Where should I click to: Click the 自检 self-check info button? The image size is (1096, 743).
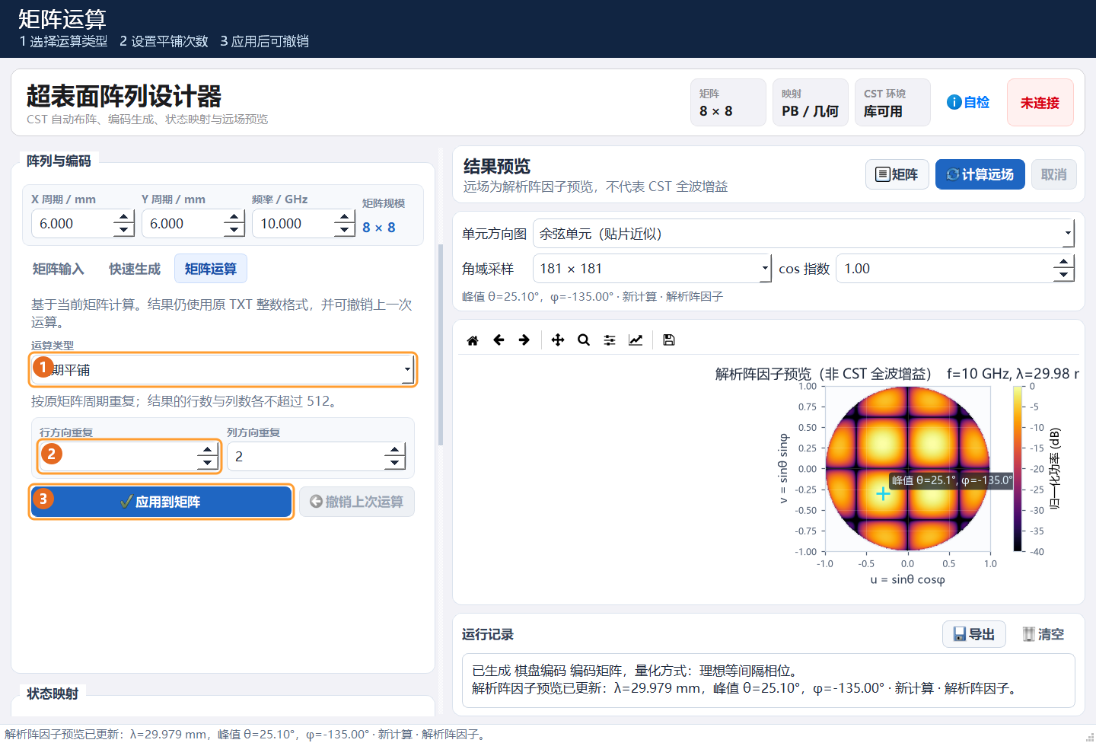coord(968,102)
